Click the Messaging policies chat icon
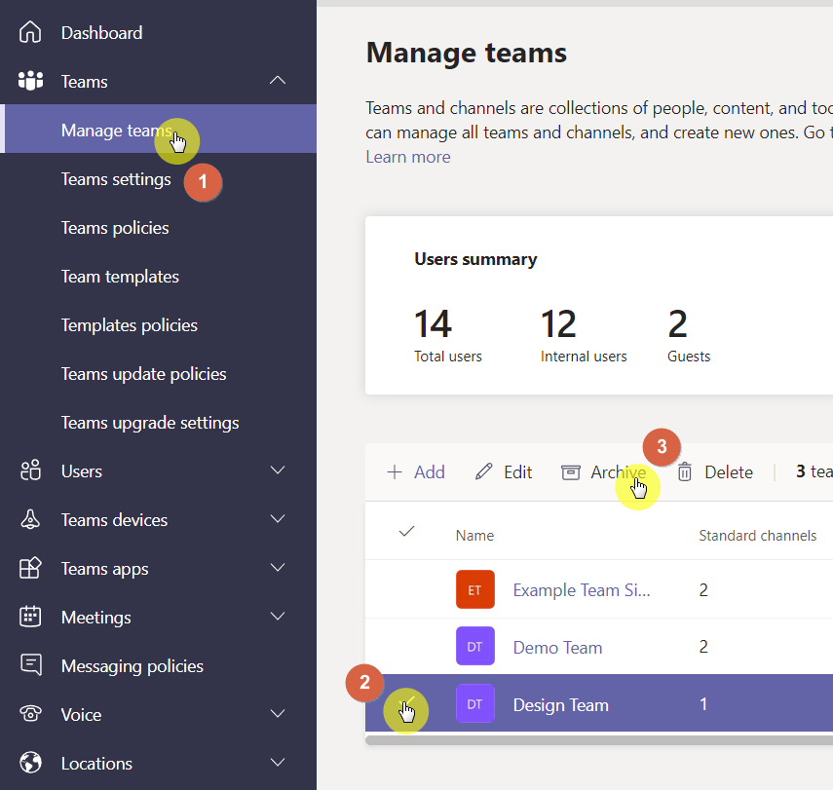This screenshot has width=833, height=790. point(31,664)
